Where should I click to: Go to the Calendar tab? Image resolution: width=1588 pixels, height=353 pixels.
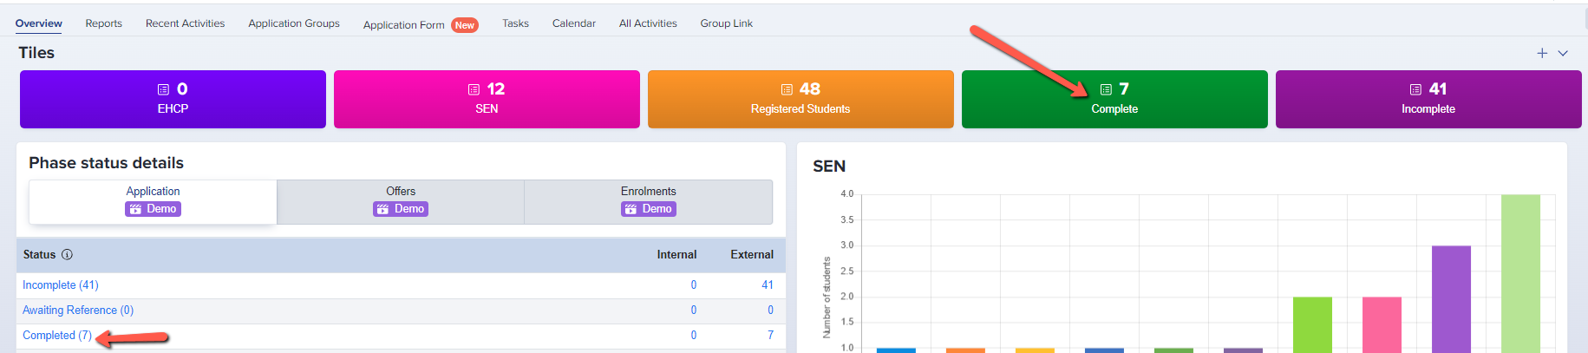click(x=573, y=23)
